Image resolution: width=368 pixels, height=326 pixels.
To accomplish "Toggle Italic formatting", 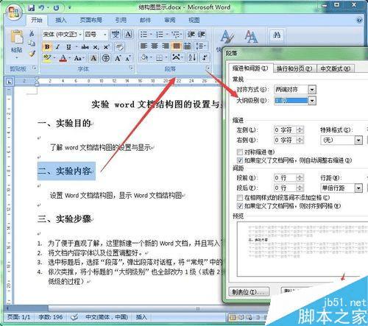I will [57, 46].
